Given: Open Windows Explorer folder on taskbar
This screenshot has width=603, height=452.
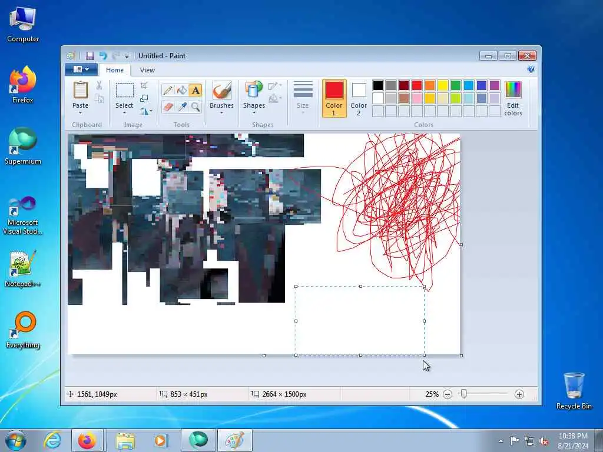Looking at the screenshot, I should 125,440.
